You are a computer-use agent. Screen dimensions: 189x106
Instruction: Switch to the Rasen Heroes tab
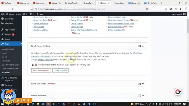pyautogui.click(x=119, y=3)
